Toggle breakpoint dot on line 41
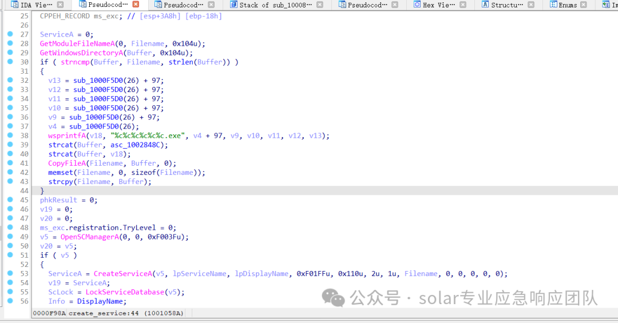618x323 pixels. 10,163
